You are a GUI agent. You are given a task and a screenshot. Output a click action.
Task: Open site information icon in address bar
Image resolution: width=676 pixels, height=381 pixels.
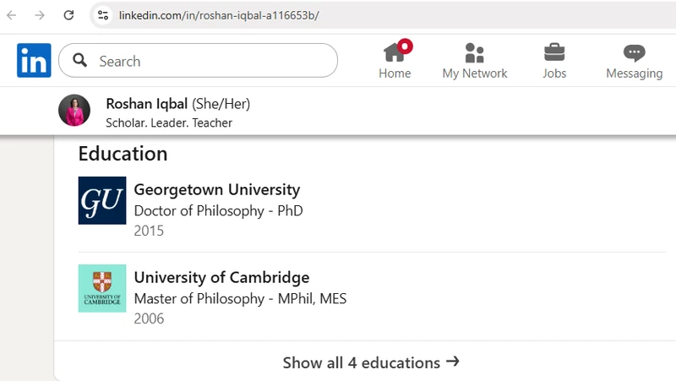[103, 15]
